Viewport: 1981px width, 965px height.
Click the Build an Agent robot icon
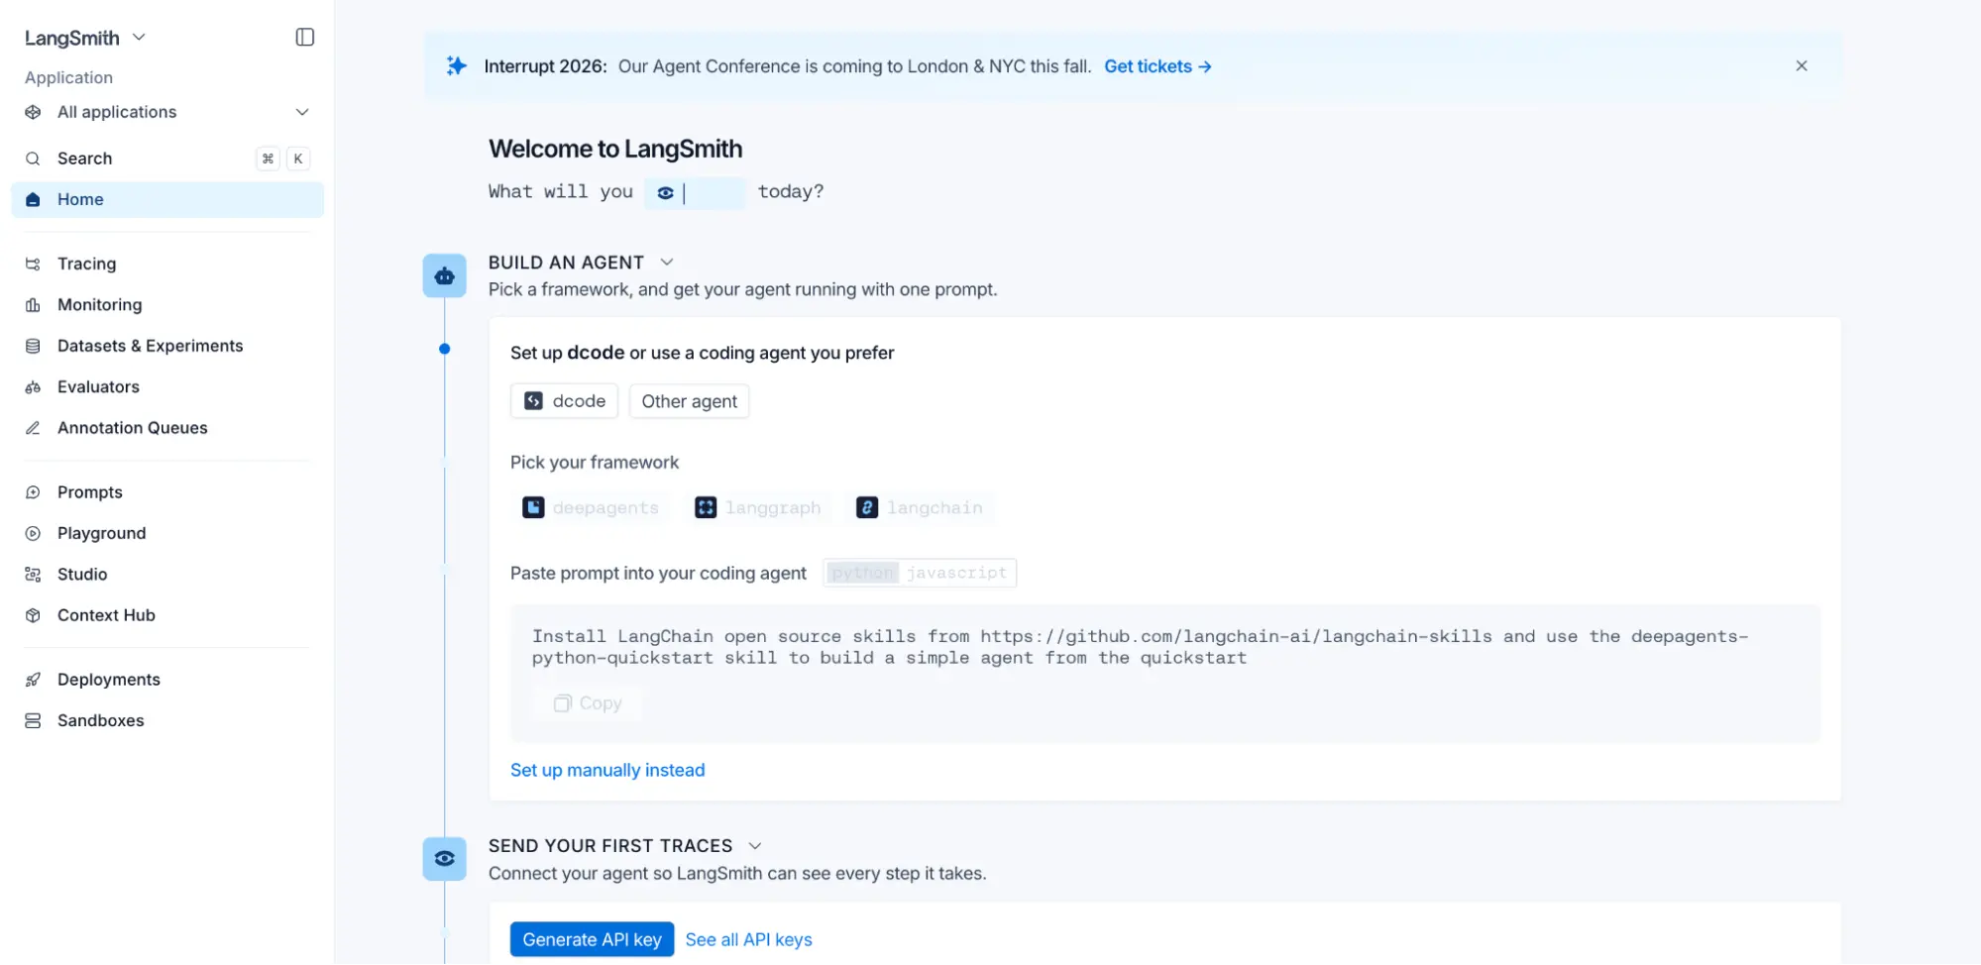click(445, 276)
